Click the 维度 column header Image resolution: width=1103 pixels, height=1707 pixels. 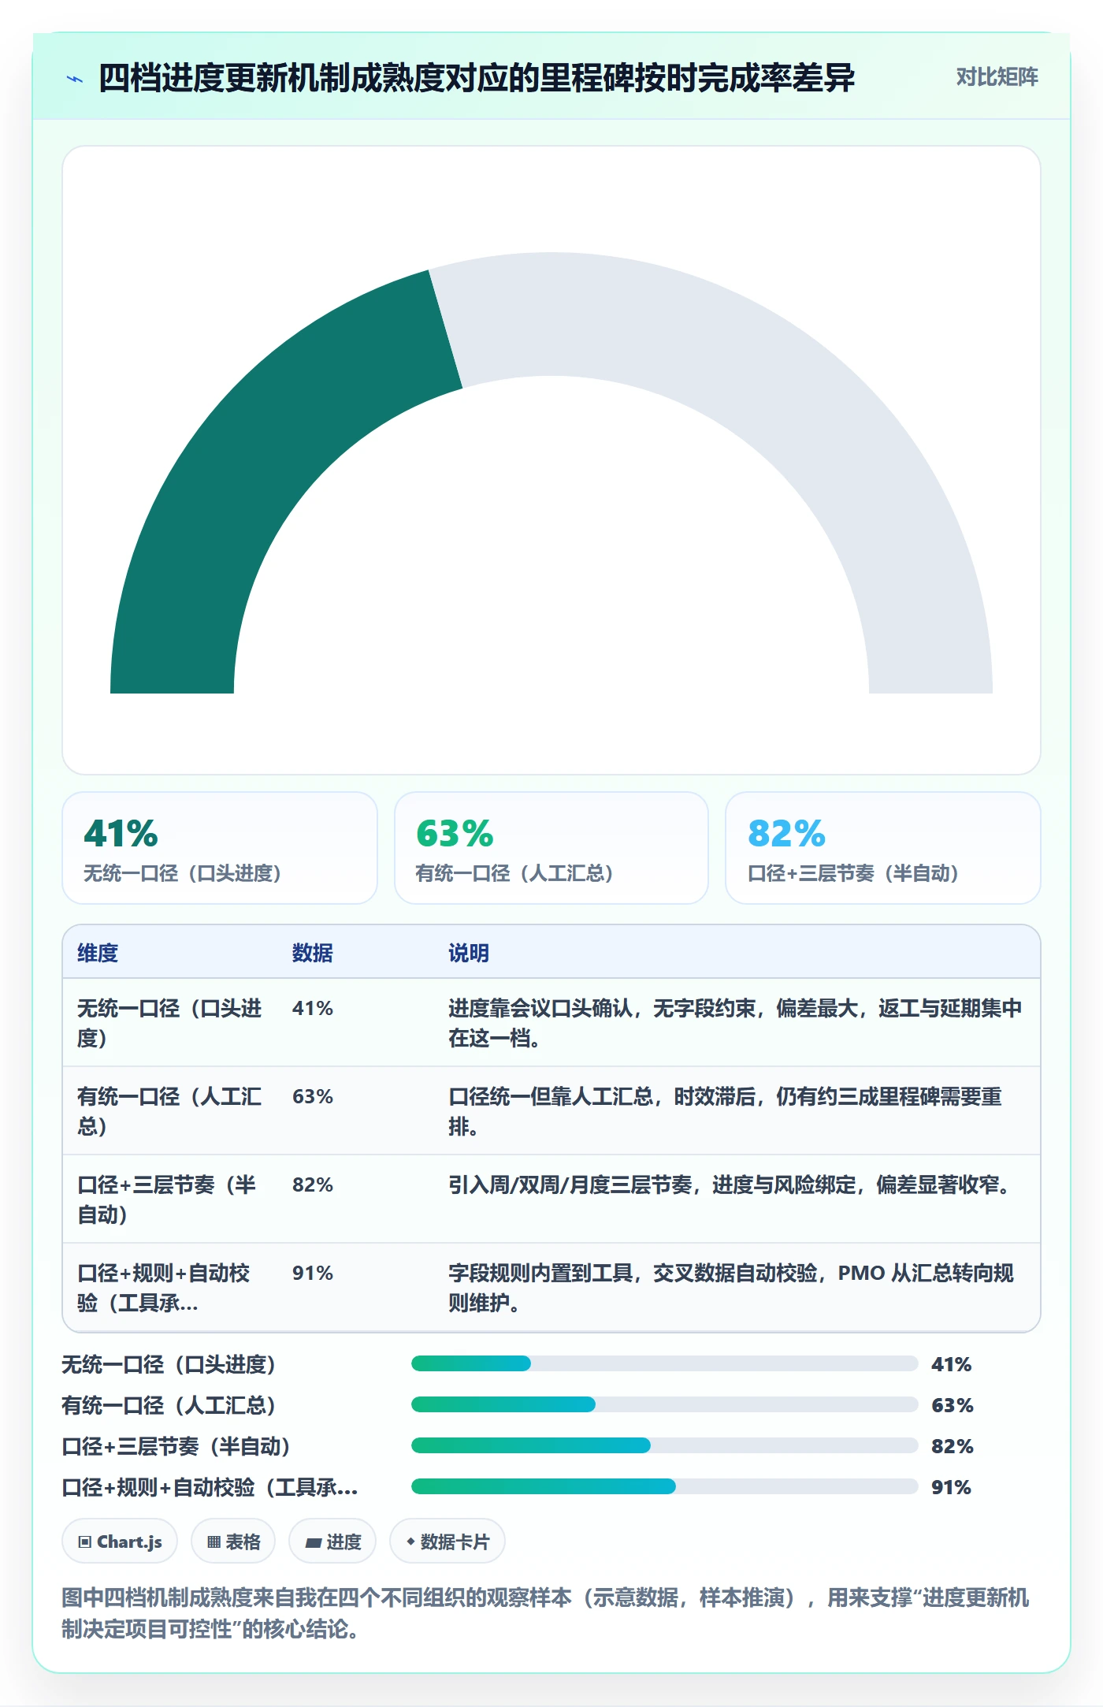(x=98, y=953)
